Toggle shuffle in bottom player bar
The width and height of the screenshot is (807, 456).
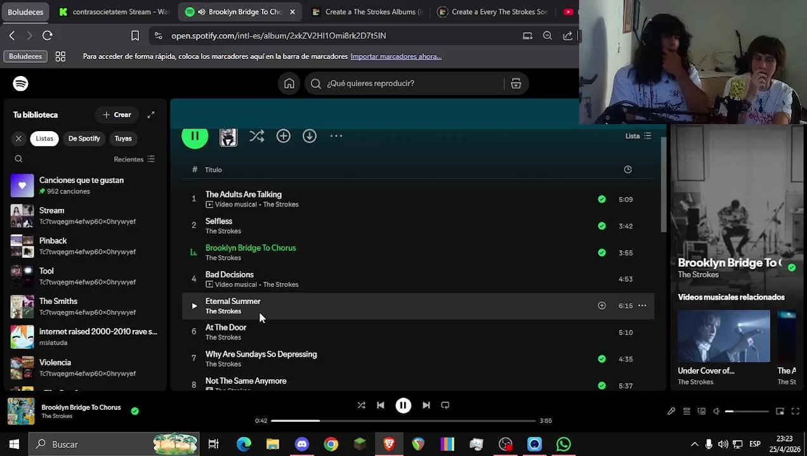[x=361, y=405]
